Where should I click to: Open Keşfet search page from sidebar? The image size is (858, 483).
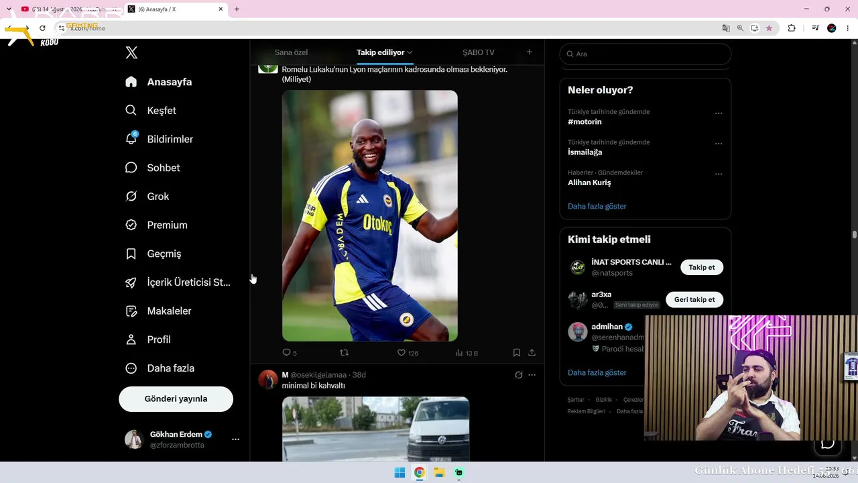tap(151, 111)
